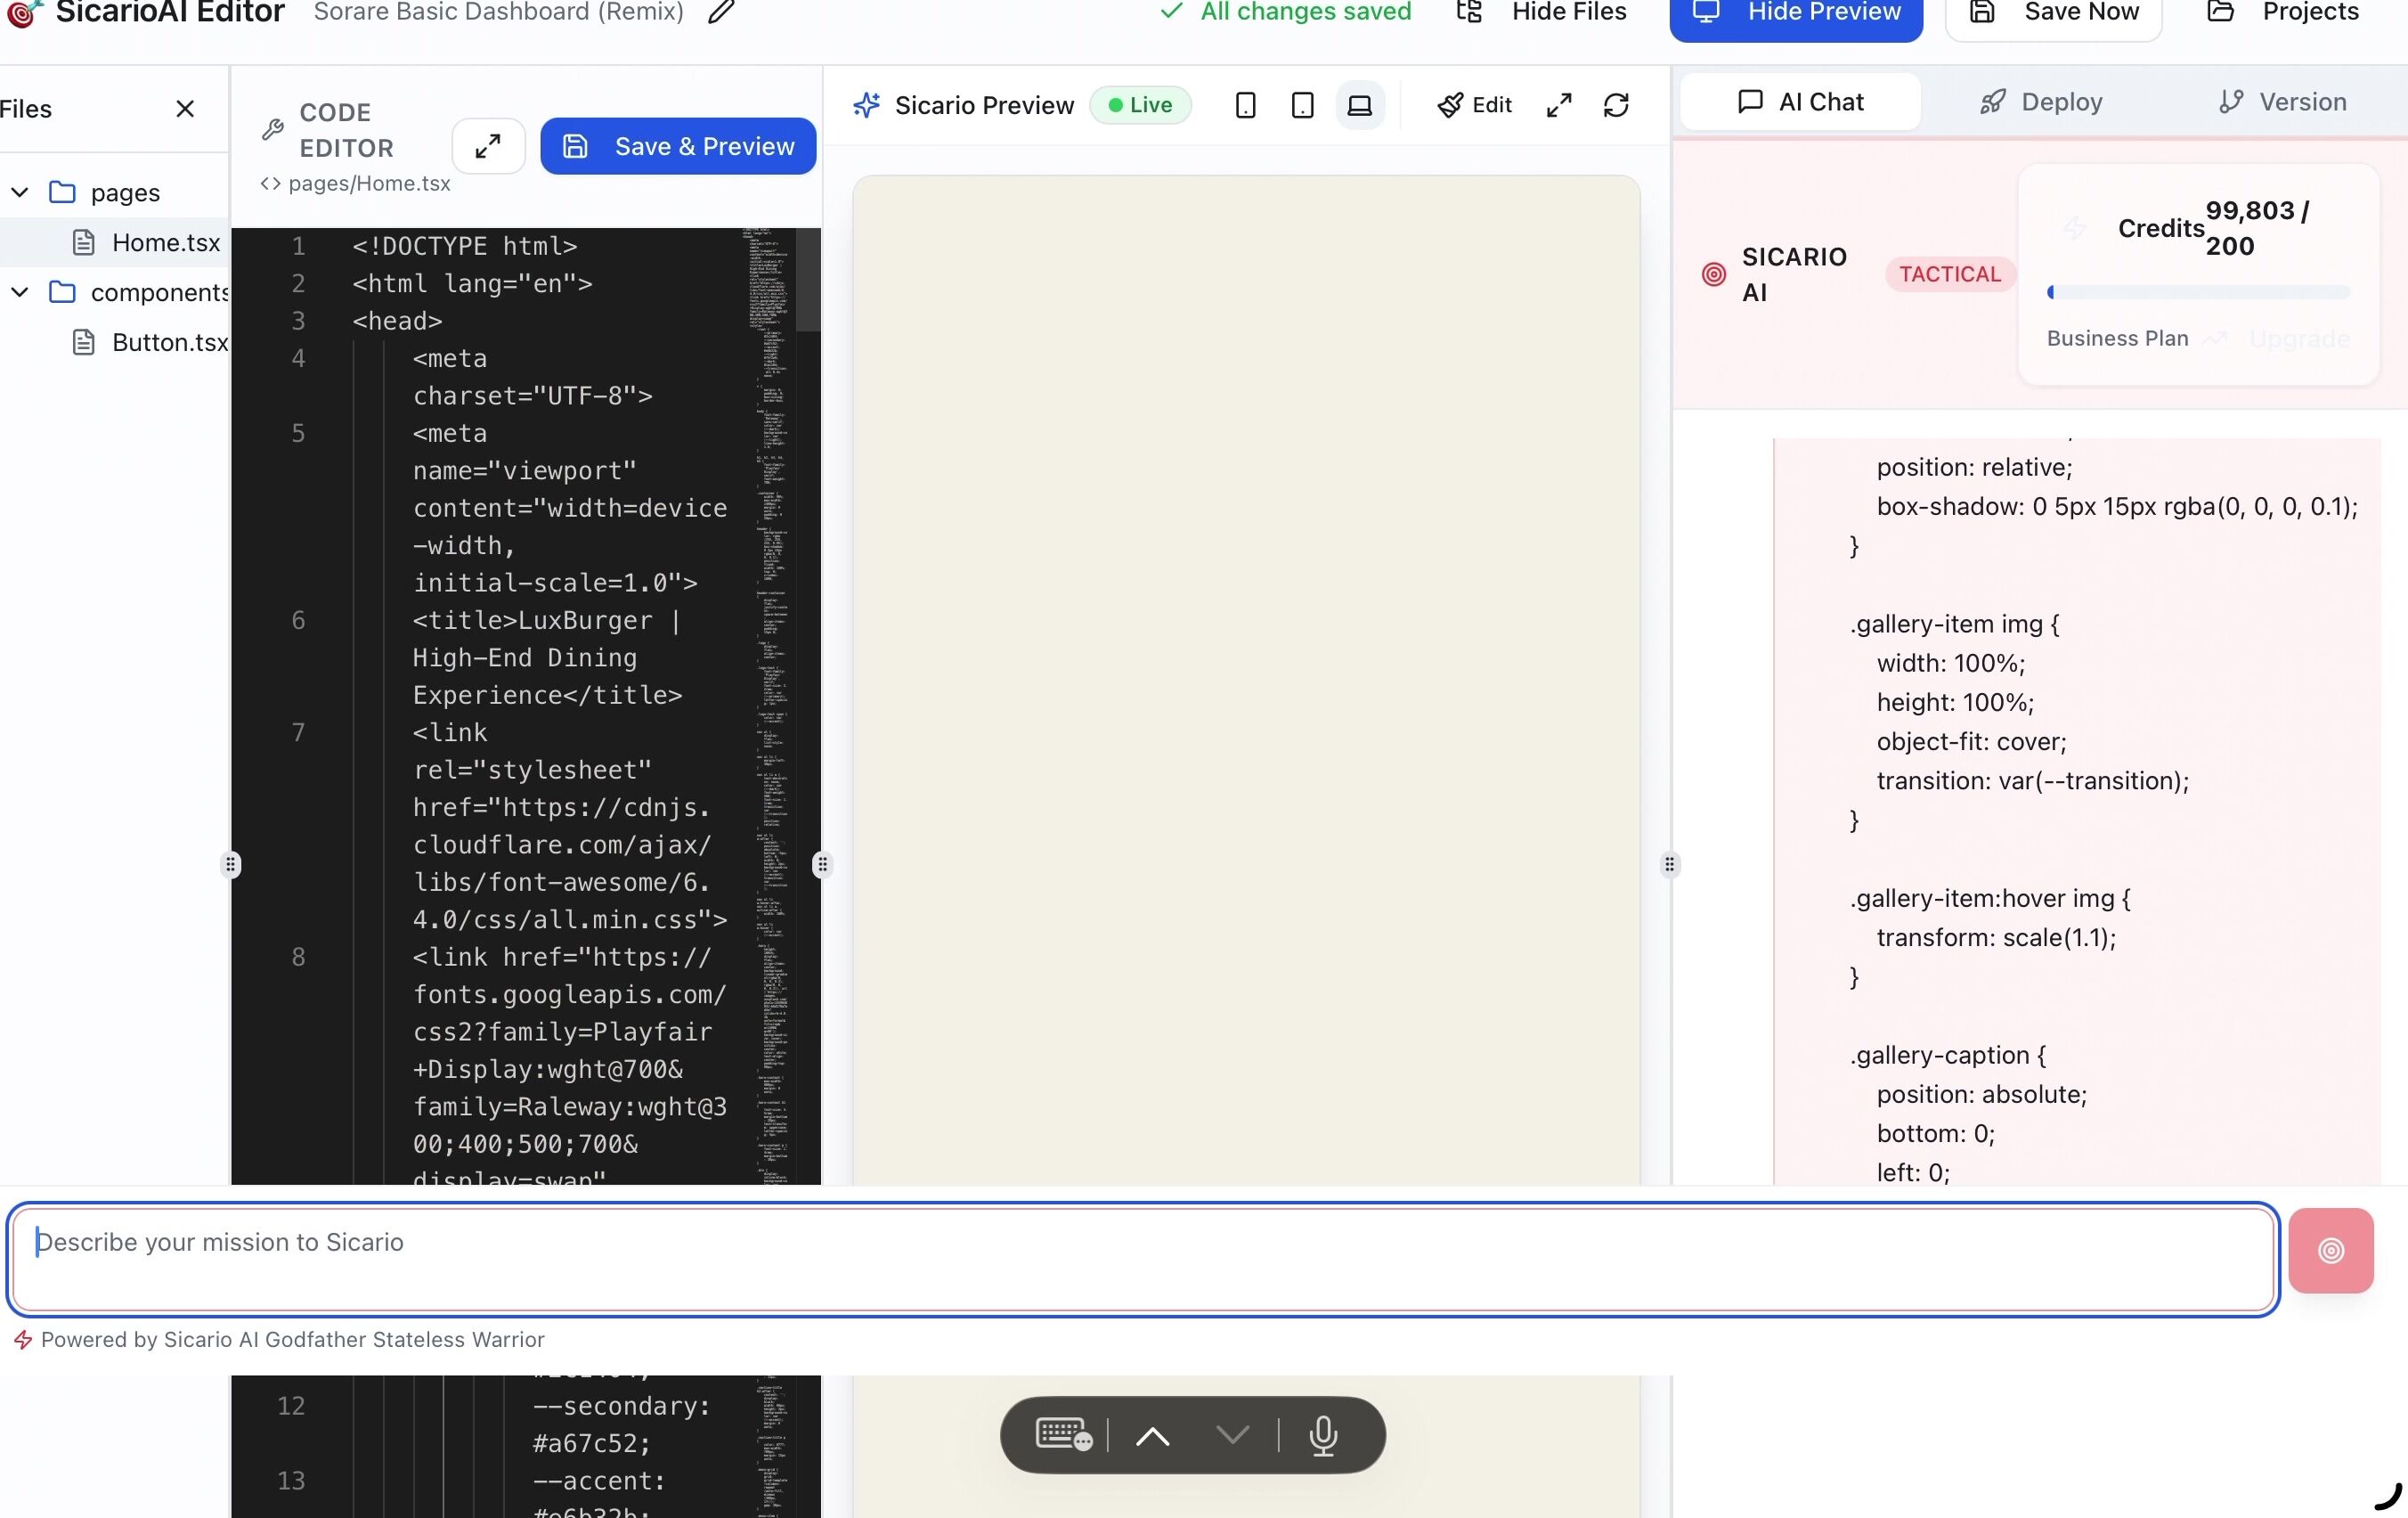Select the mobile phone preview size icon
This screenshot has height=1518, width=2408.
point(1245,105)
